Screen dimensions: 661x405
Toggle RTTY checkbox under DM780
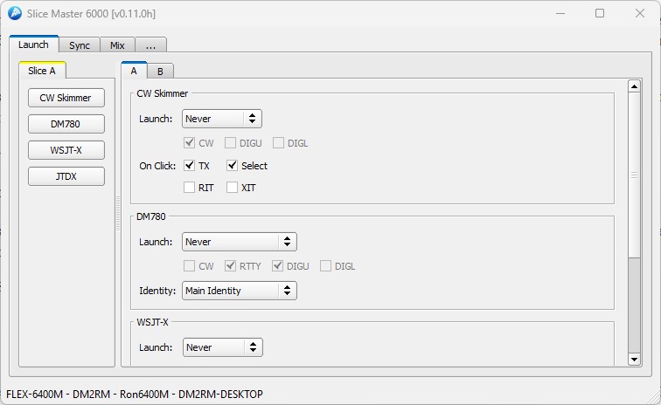click(230, 266)
